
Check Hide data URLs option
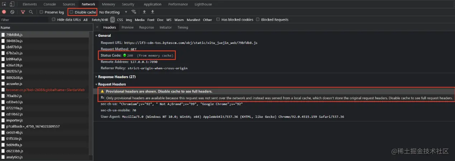point(54,20)
